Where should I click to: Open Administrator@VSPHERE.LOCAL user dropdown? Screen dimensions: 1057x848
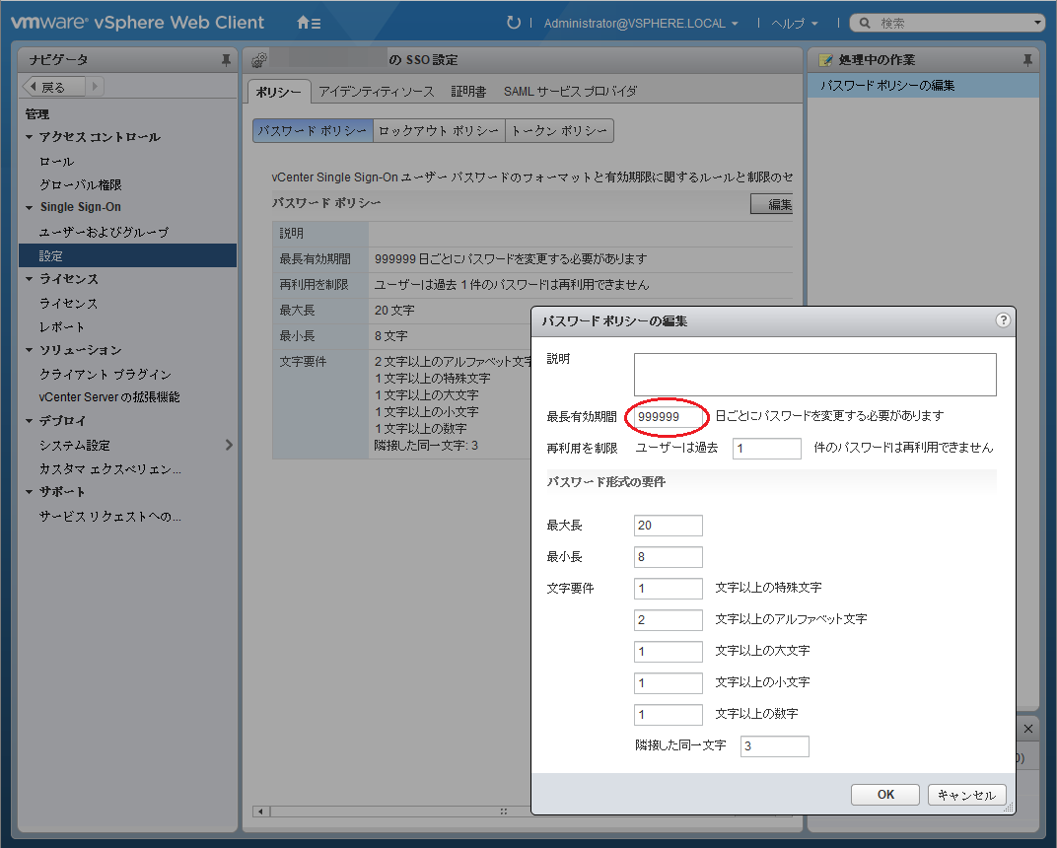641,23
